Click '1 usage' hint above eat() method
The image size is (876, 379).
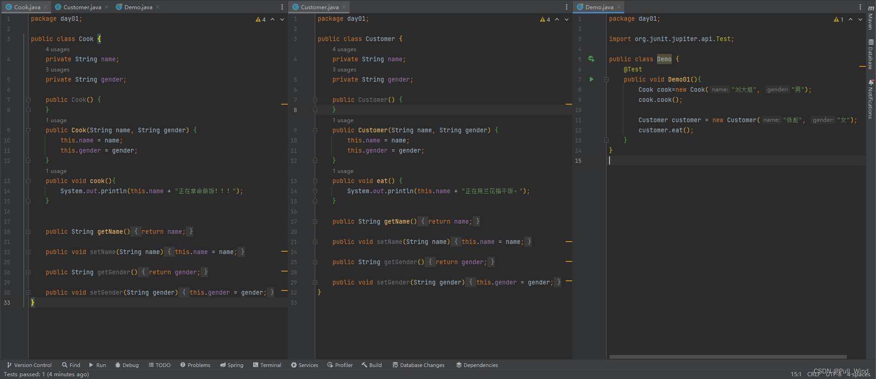click(x=343, y=171)
